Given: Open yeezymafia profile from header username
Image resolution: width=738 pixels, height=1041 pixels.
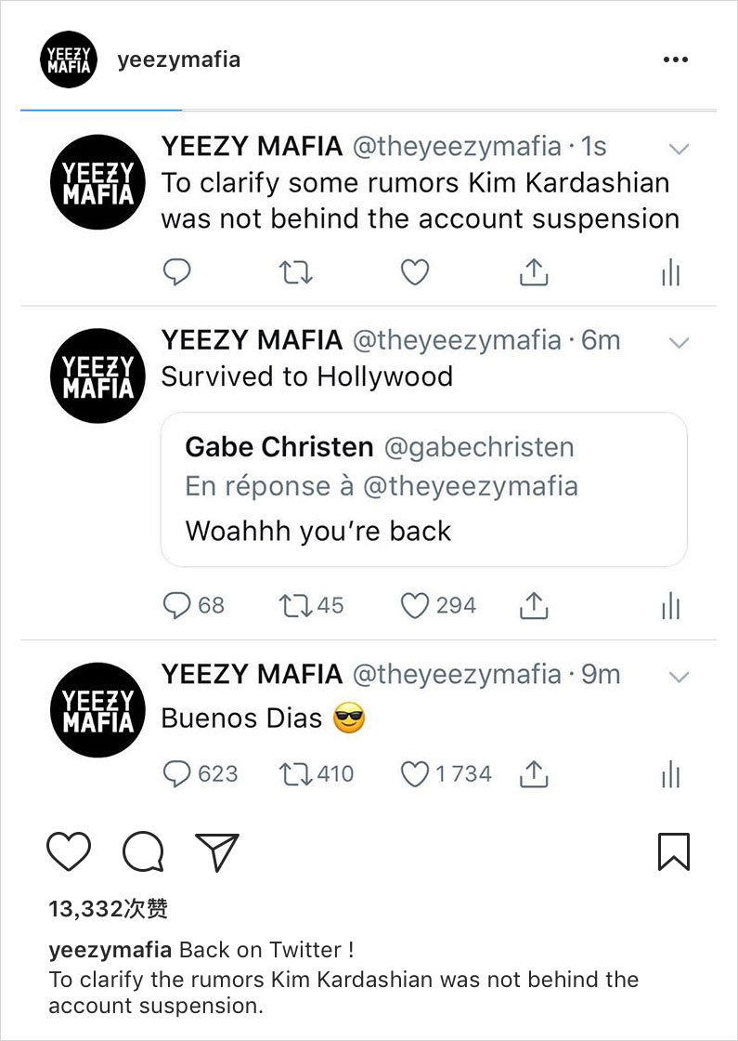Looking at the screenshot, I should point(179,59).
